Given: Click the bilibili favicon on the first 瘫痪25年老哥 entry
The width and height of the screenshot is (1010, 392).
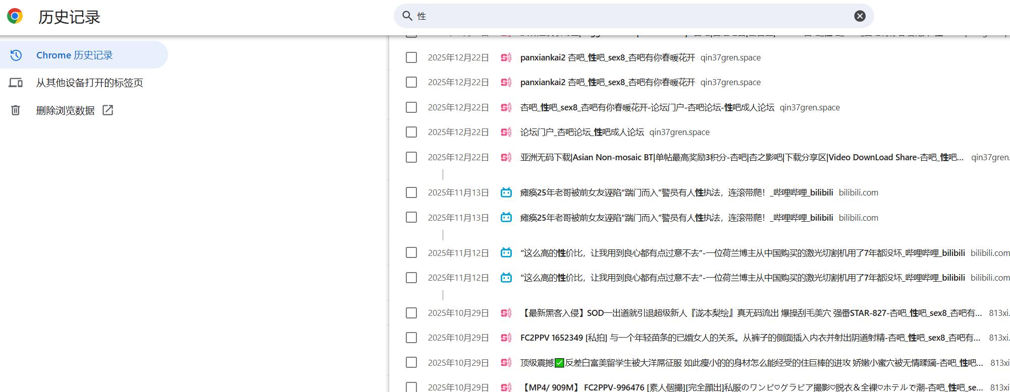Looking at the screenshot, I should point(506,192).
